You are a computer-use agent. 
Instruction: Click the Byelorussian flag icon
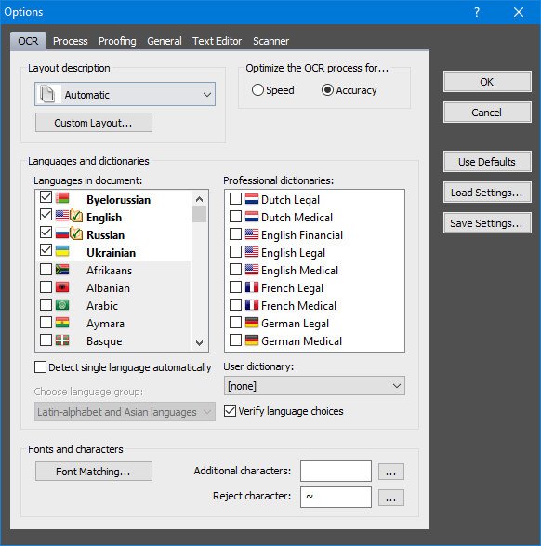[x=62, y=198]
